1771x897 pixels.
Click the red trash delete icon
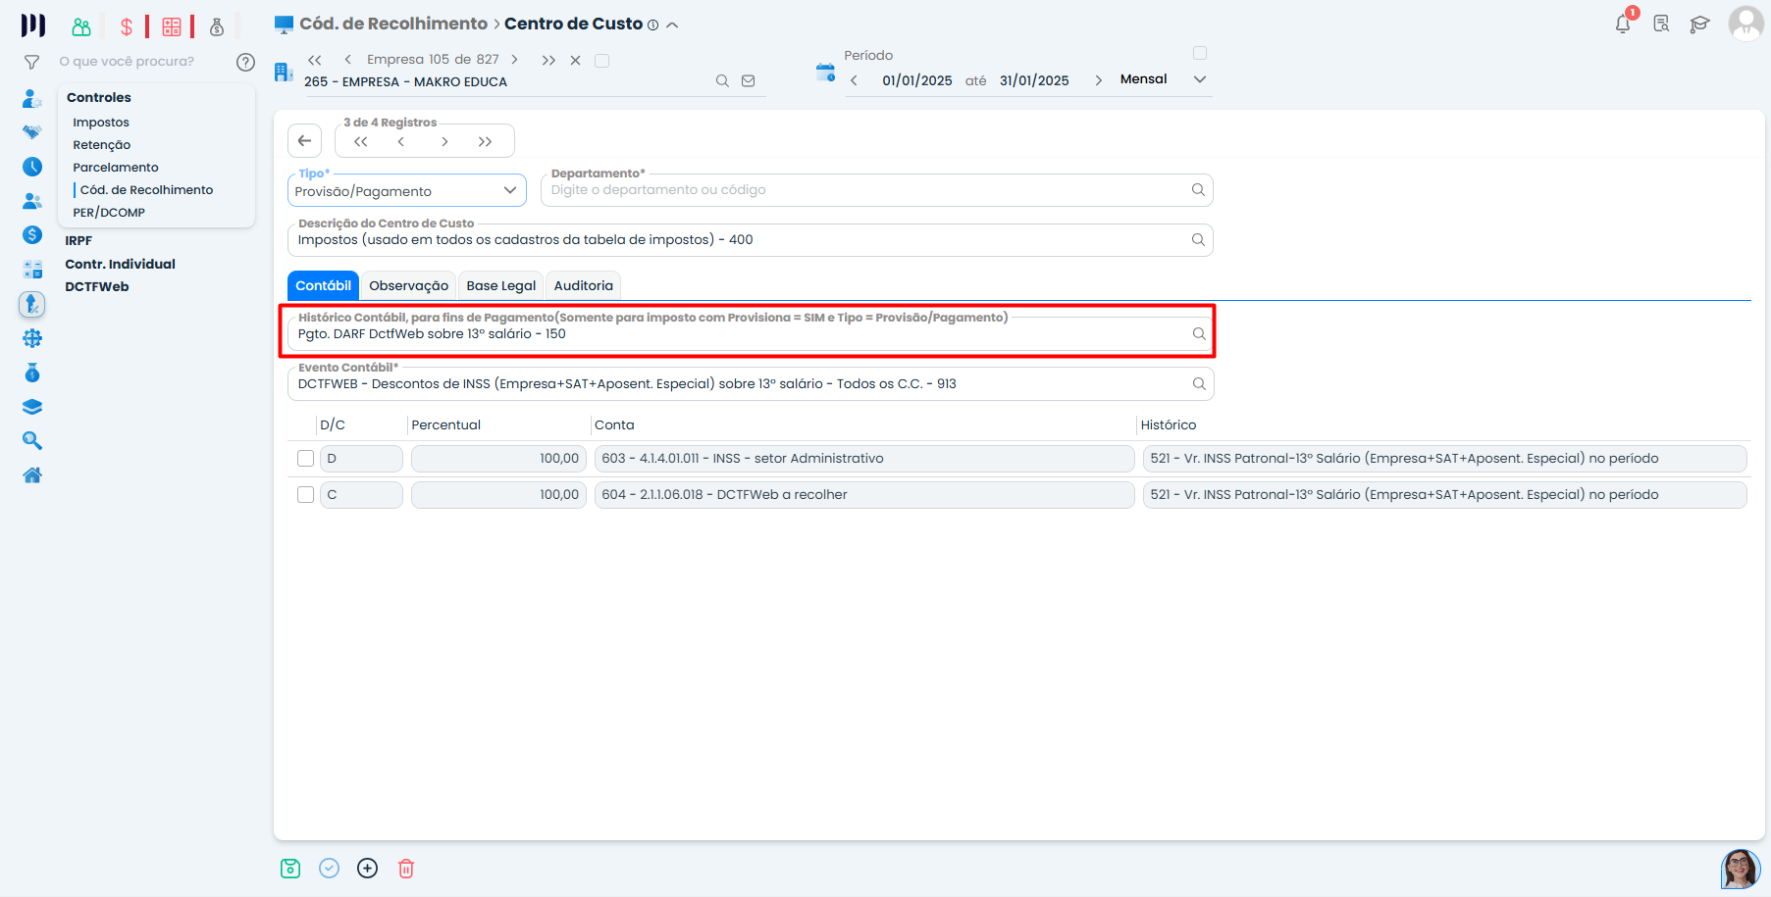(x=406, y=869)
